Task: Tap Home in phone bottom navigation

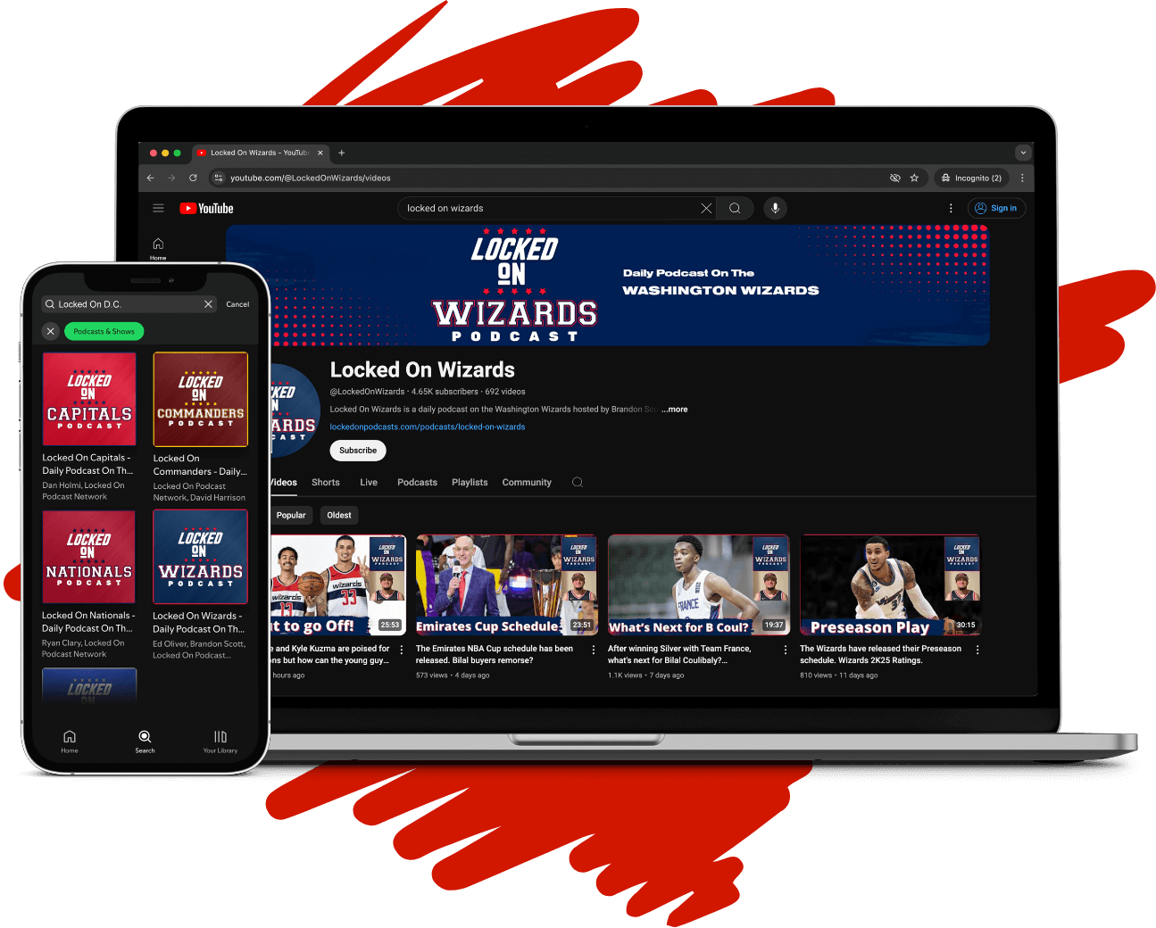Action: click(70, 742)
